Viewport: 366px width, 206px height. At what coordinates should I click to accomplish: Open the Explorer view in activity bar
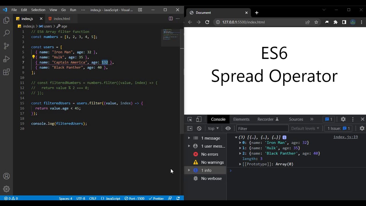(x=6, y=20)
